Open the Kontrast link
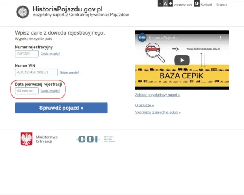Viewport: 244px width, 195px height. (206, 4)
